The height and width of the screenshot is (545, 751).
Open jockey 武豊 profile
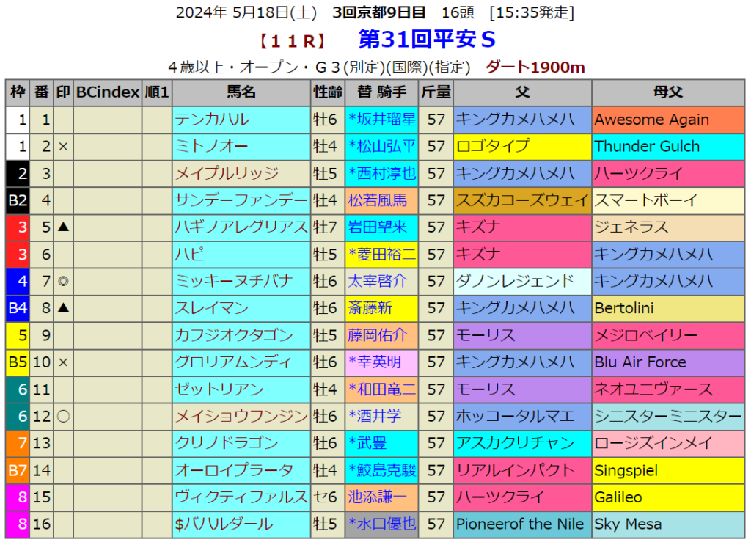coord(373,443)
